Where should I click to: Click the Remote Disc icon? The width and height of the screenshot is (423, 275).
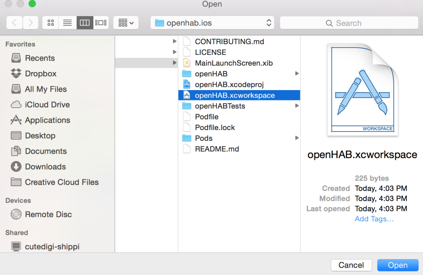[16, 214]
